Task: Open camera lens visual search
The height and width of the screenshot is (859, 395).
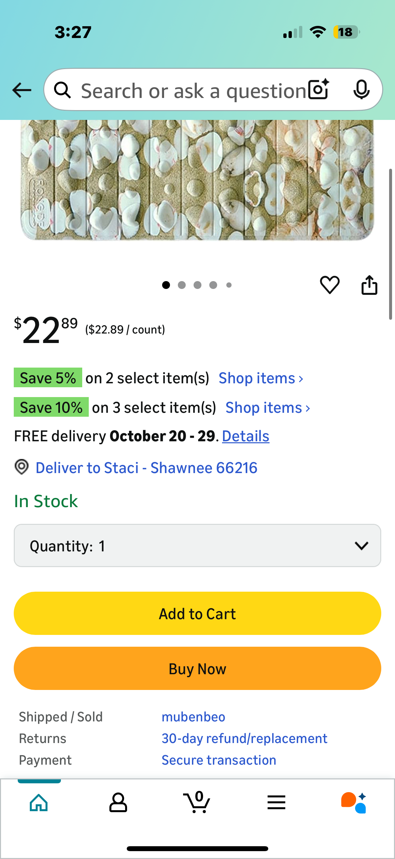Action: (x=319, y=90)
